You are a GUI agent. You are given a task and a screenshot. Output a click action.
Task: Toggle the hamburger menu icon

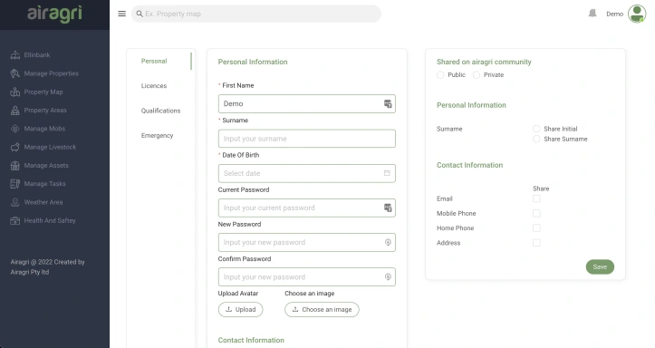pyautogui.click(x=121, y=14)
